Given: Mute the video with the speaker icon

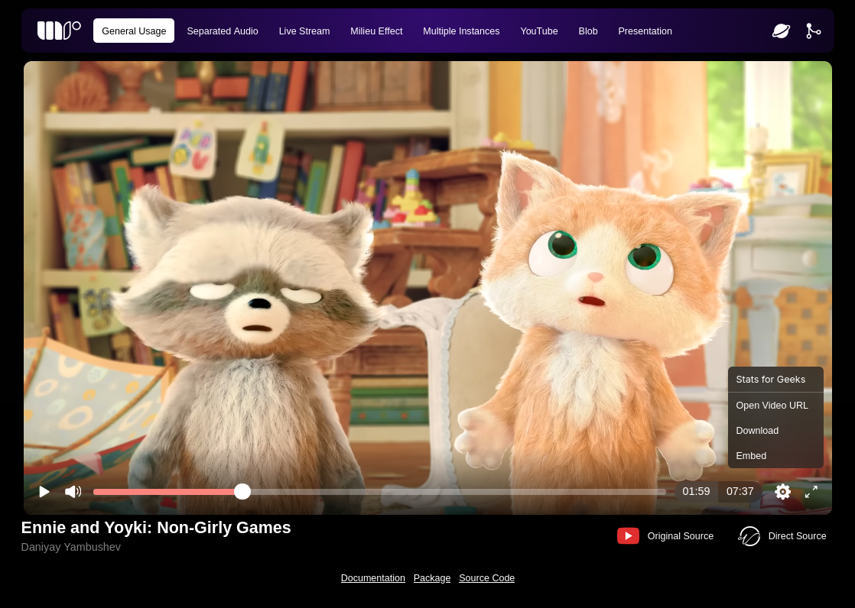Looking at the screenshot, I should coord(73,492).
